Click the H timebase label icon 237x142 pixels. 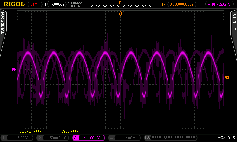point(45,4)
